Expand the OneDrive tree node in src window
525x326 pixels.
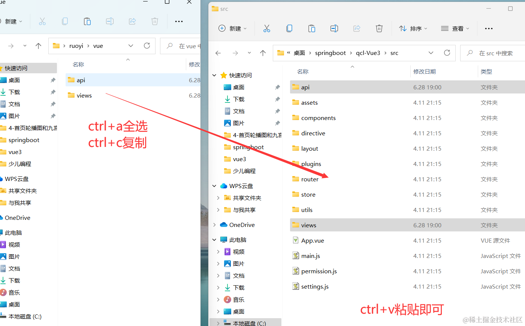214,225
